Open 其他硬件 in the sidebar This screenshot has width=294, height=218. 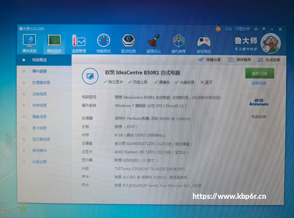pyautogui.click(x=39, y=151)
